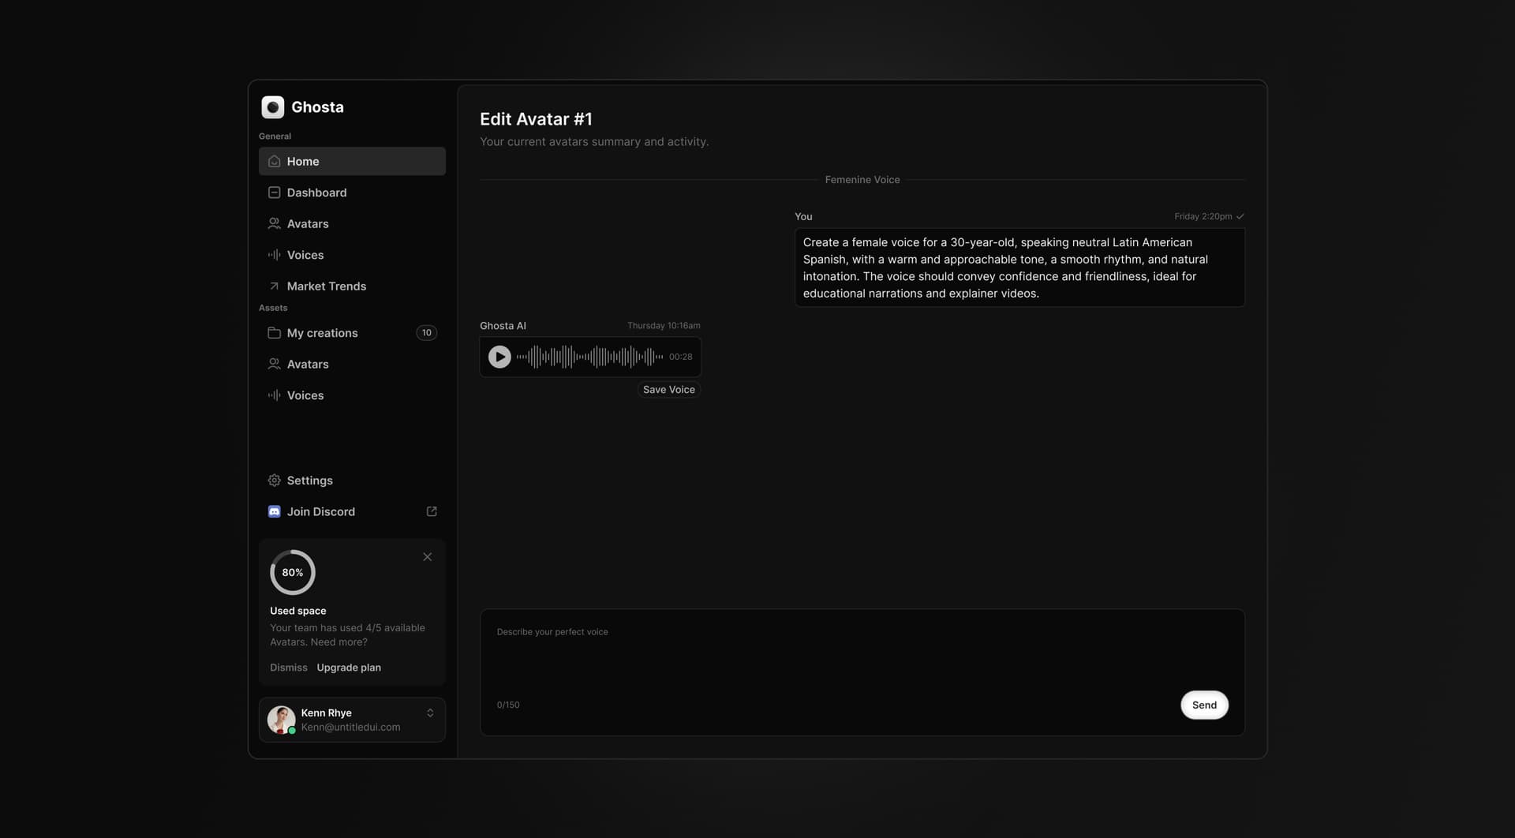Click the Ghosta logo icon
The height and width of the screenshot is (838, 1515).
(x=272, y=107)
